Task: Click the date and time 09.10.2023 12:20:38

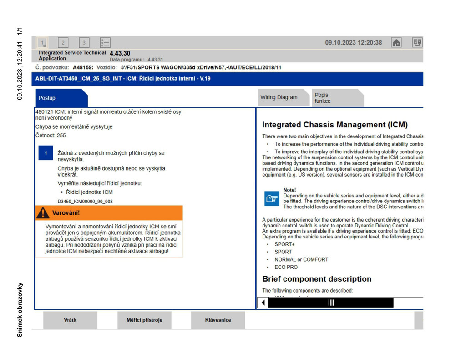Action: [354, 43]
